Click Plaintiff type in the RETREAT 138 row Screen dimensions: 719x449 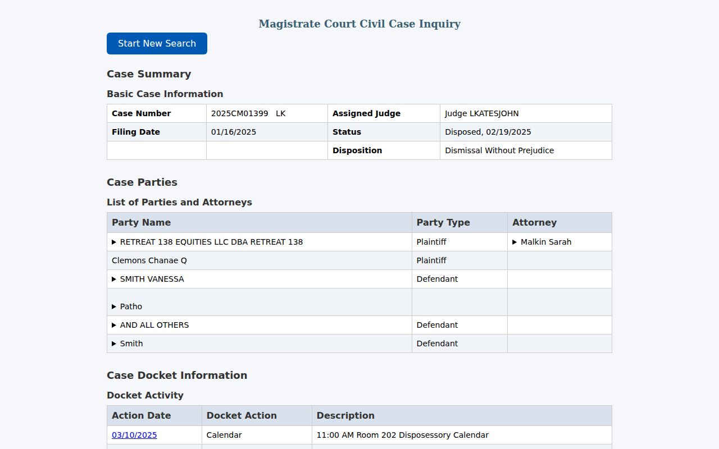coord(431,242)
